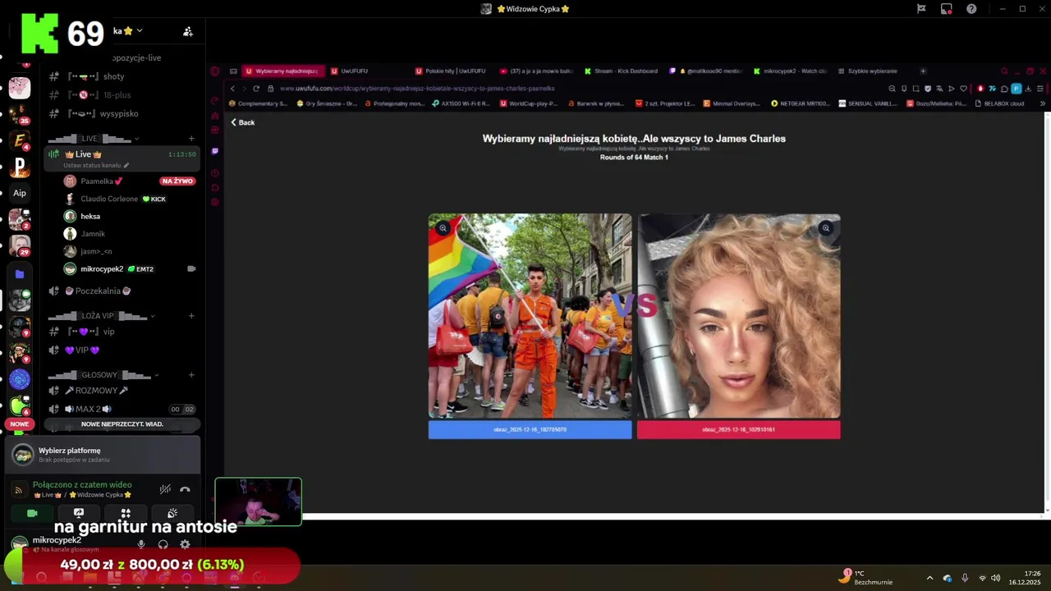
Task: Open the shoty text channel
Action: coord(114,76)
